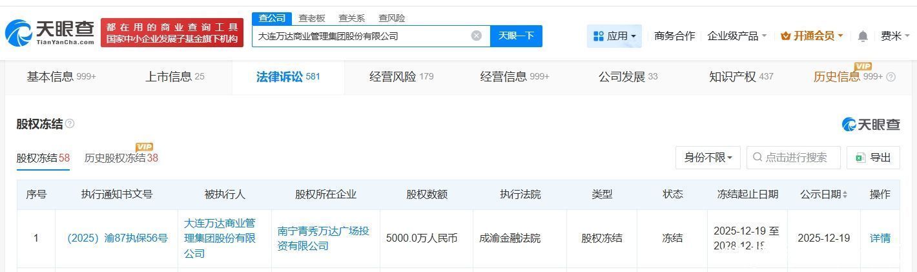Image resolution: width=917 pixels, height=272 pixels.
Task: Click the TianYanCha logo icon
Action: pos(19,33)
